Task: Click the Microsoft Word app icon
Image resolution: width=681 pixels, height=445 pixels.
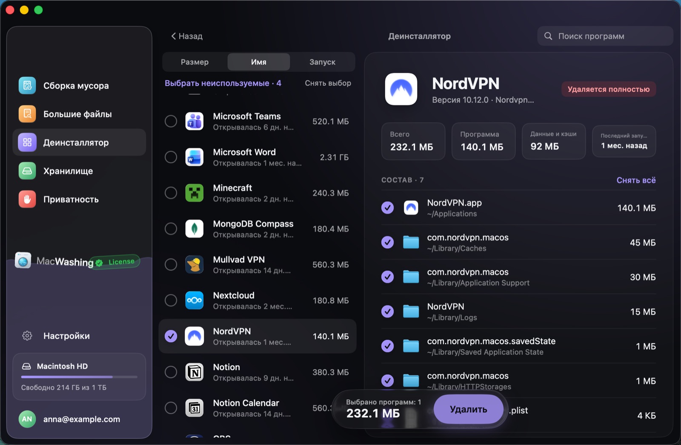Action: [195, 157]
